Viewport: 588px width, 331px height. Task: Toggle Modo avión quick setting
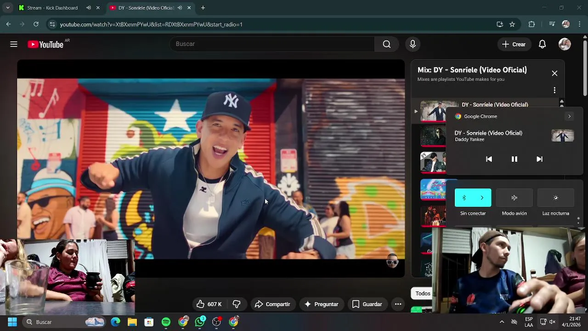[x=514, y=198]
